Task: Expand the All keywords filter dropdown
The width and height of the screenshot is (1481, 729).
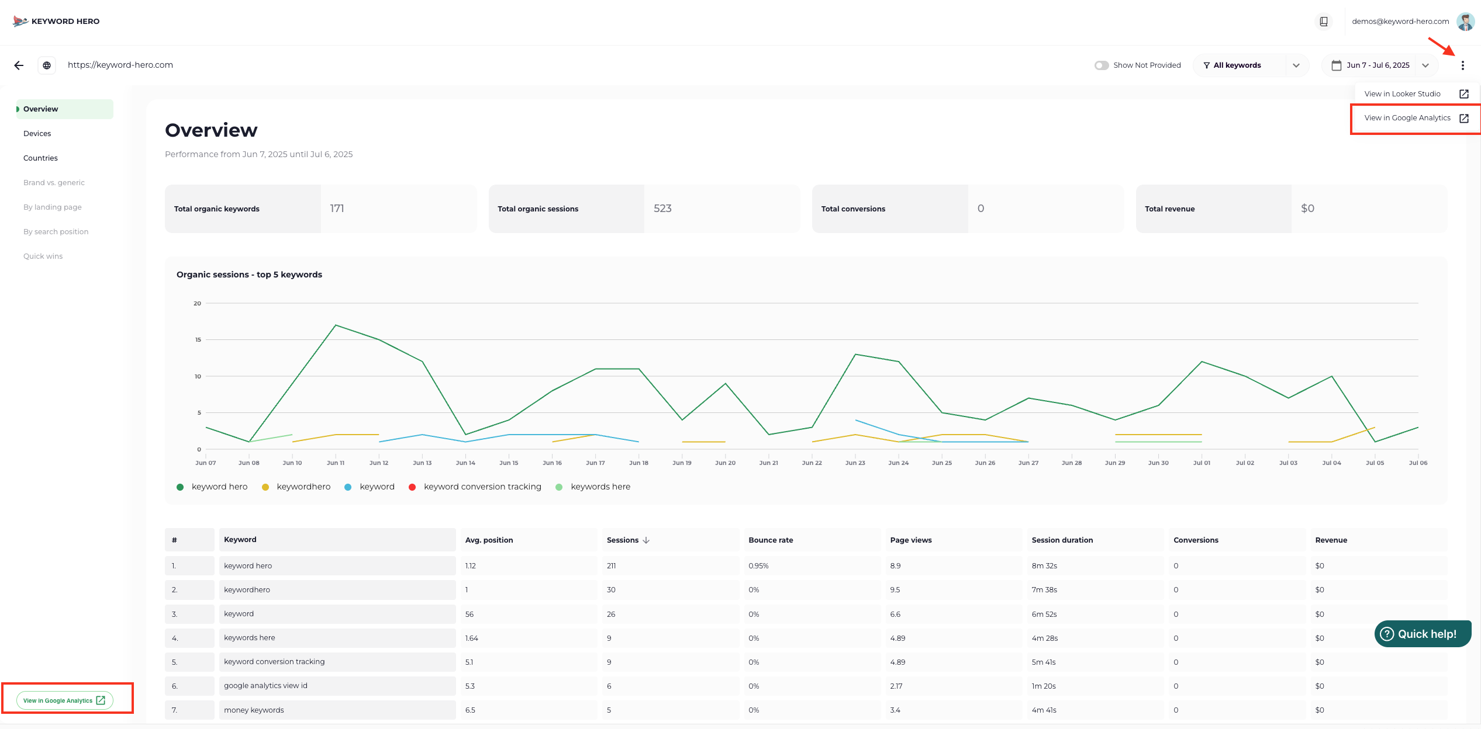Action: (1251, 65)
